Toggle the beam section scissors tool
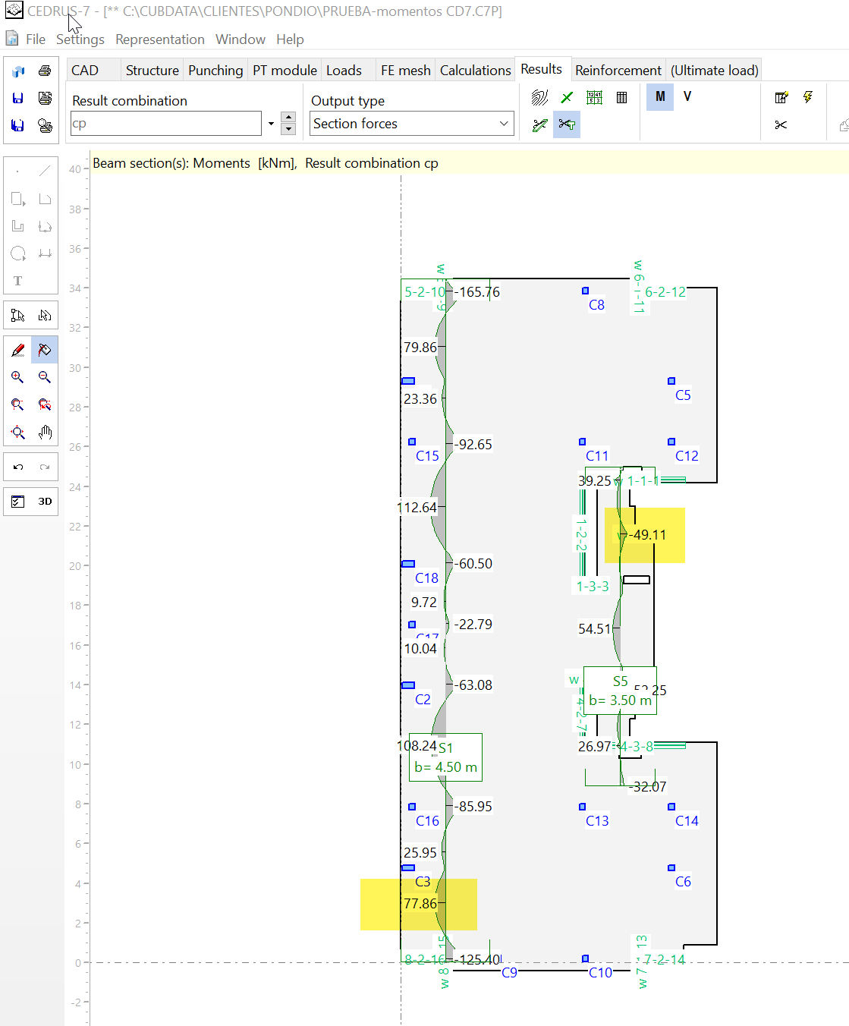This screenshot has height=1026, width=849. click(567, 124)
